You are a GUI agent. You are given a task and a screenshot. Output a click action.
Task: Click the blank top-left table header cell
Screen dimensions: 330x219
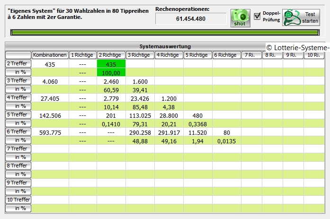(x=18, y=55)
